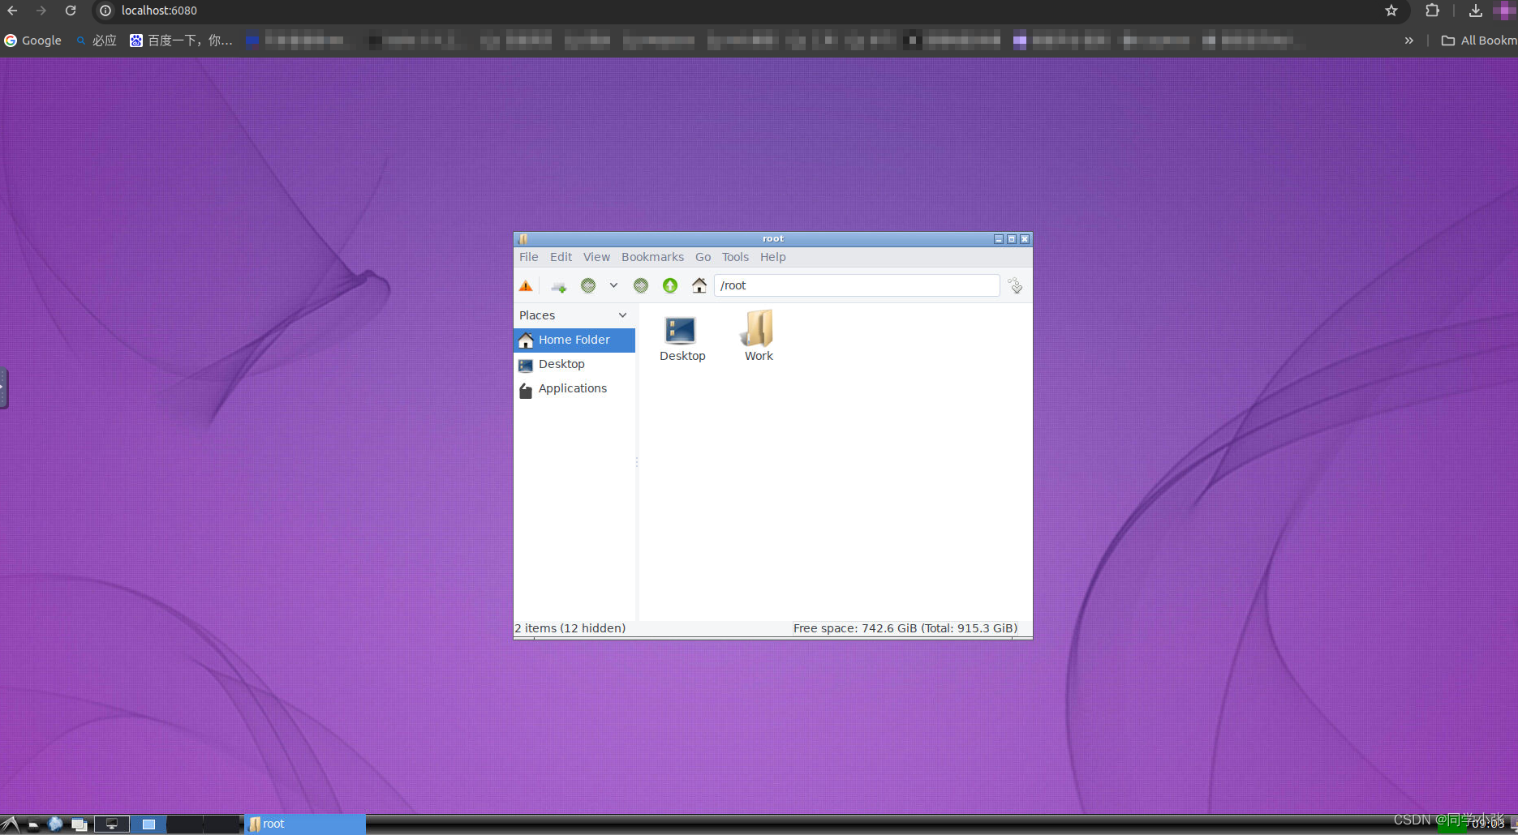1518x835 pixels.
Task: Go up one directory with the up arrow
Action: [669, 285]
